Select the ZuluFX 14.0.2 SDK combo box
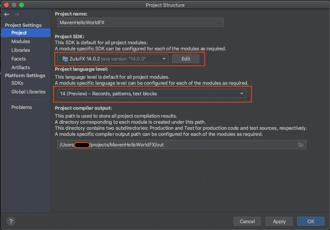Viewport: 330px width, 230px height. coord(113,59)
